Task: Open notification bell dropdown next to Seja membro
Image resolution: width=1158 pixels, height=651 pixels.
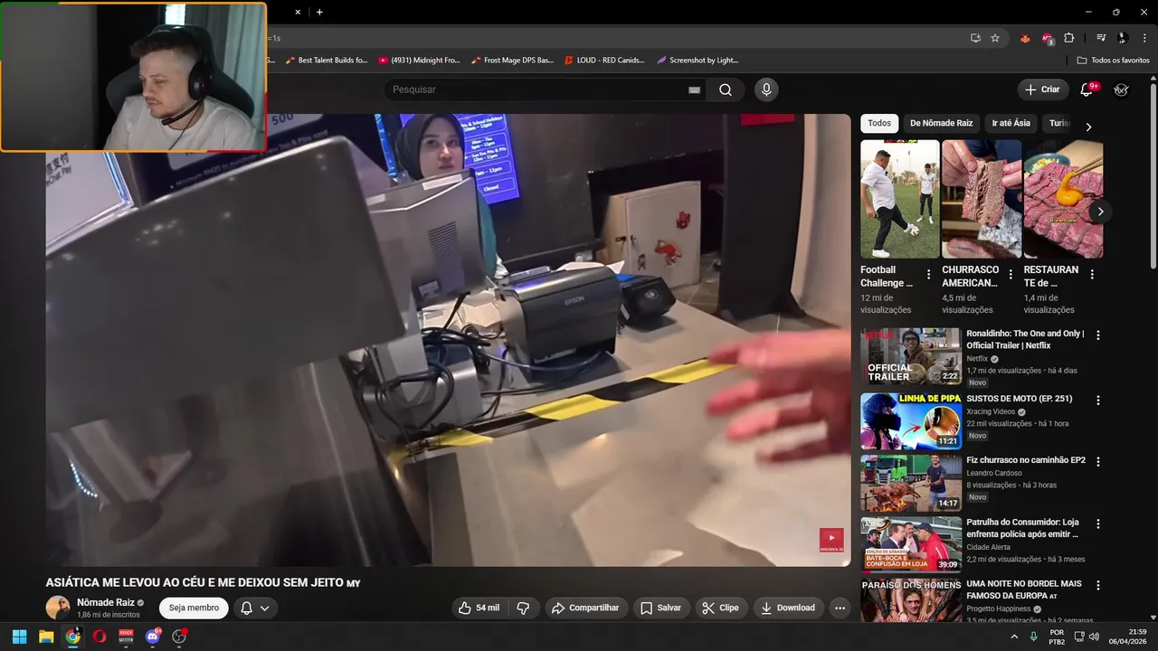Action: pyautogui.click(x=254, y=608)
